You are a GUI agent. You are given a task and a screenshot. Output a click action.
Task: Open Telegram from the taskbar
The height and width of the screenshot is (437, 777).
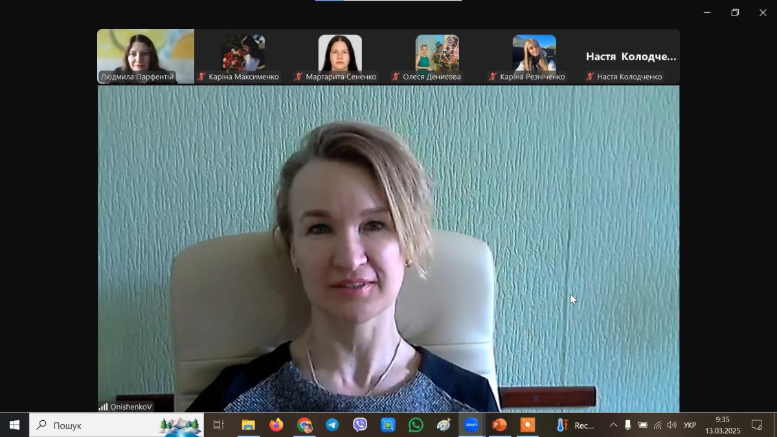(x=332, y=425)
